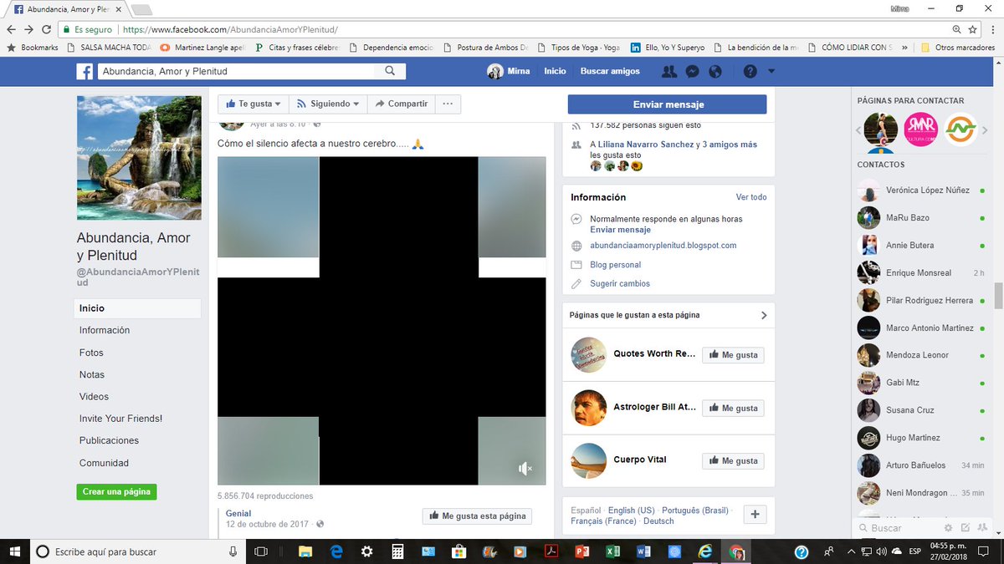The height and width of the screenshot is (564, 1004).
Task: Open Fotos in the page sidebar
Action: 91,353
